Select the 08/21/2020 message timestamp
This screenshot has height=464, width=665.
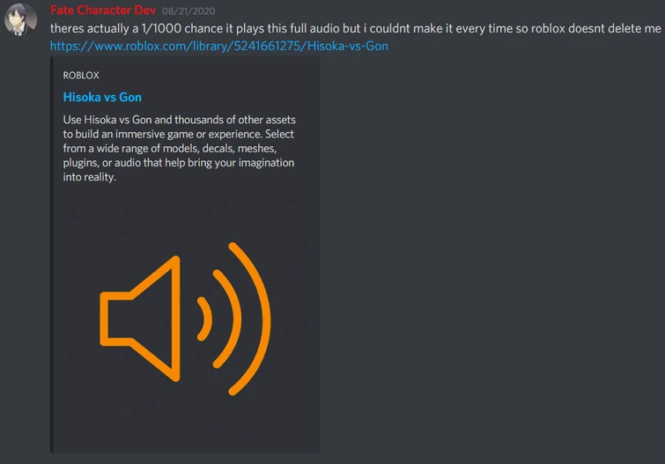188,11
